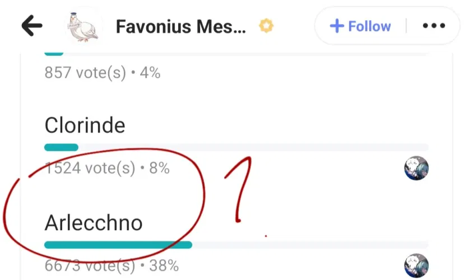View voter avatar beside Clorinde's votes
Screen dimensions: 473x280
(x=416, y=168)
